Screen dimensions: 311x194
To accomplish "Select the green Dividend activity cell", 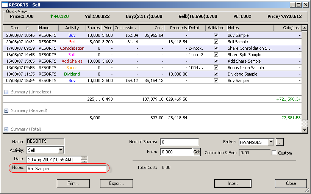I will coord(72,74).
